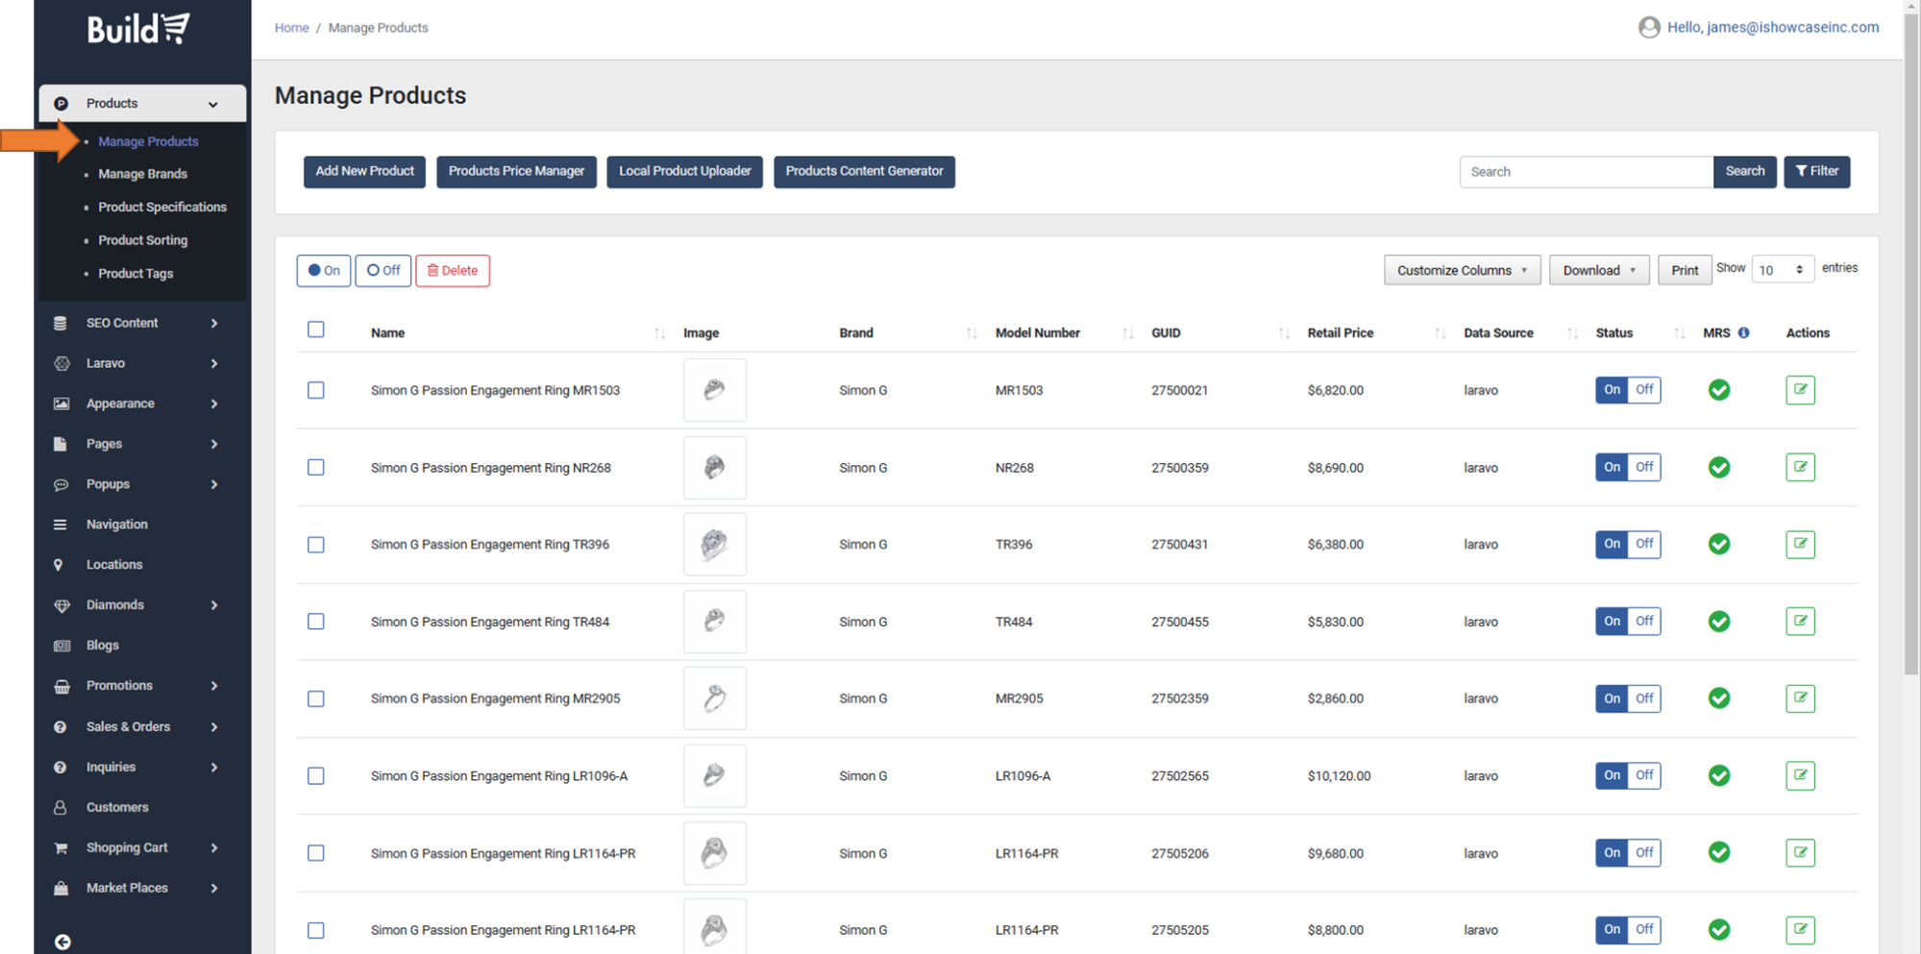Open the edit action icon for MR1503
The width and height of the screenshot is (1921, 954).
[1799, 390]
